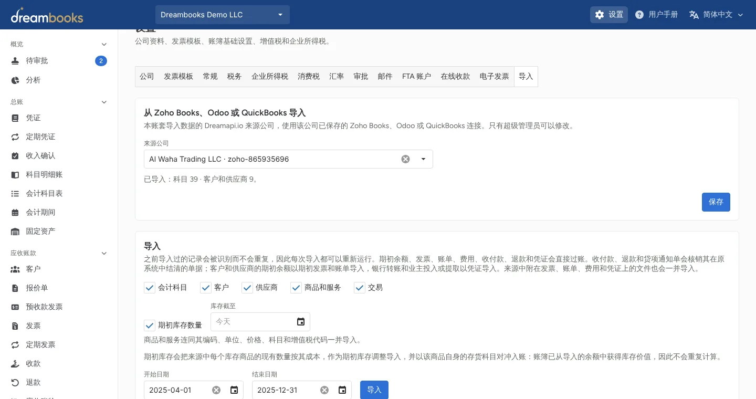Uncheck the 客户 import checkbox
This screenshot has width=756, height=399.
point(205,288)
